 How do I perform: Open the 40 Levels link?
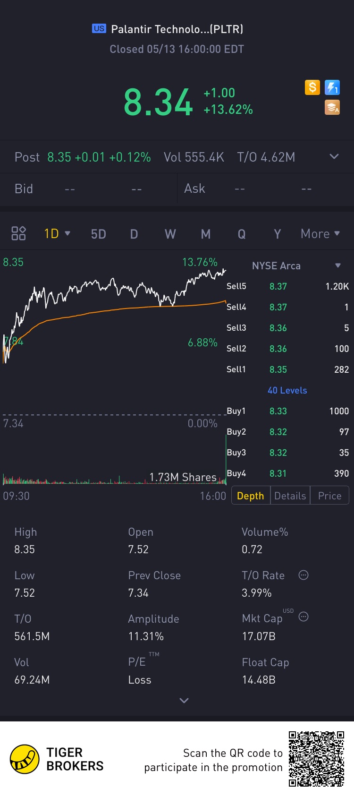[x=287, y=390]
